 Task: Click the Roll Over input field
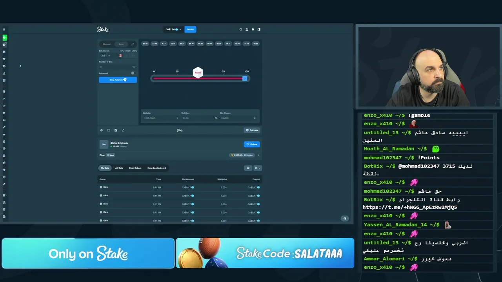200,118
